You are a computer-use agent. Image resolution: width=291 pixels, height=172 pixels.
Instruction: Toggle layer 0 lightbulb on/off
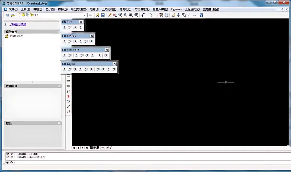19,15
